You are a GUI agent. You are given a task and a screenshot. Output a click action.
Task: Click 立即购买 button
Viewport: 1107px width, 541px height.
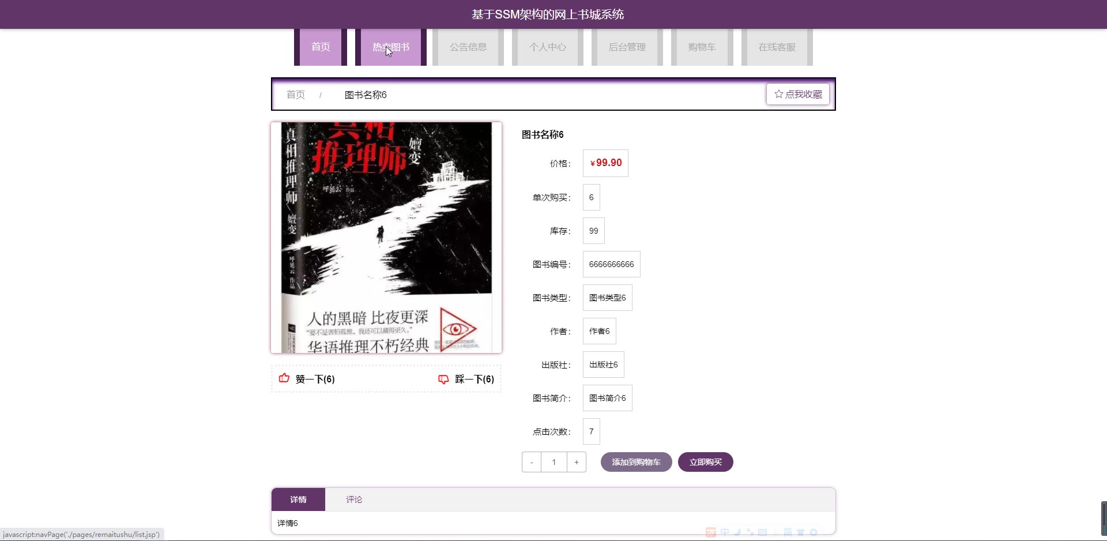click(x=706, y=462)
